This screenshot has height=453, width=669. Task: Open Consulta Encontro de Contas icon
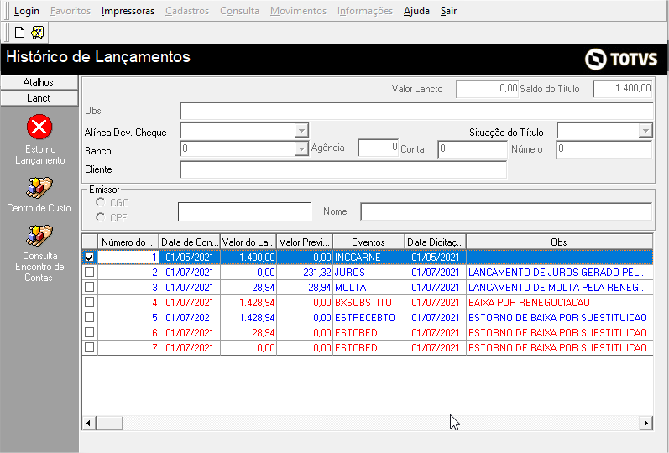(x=39, y=236)
